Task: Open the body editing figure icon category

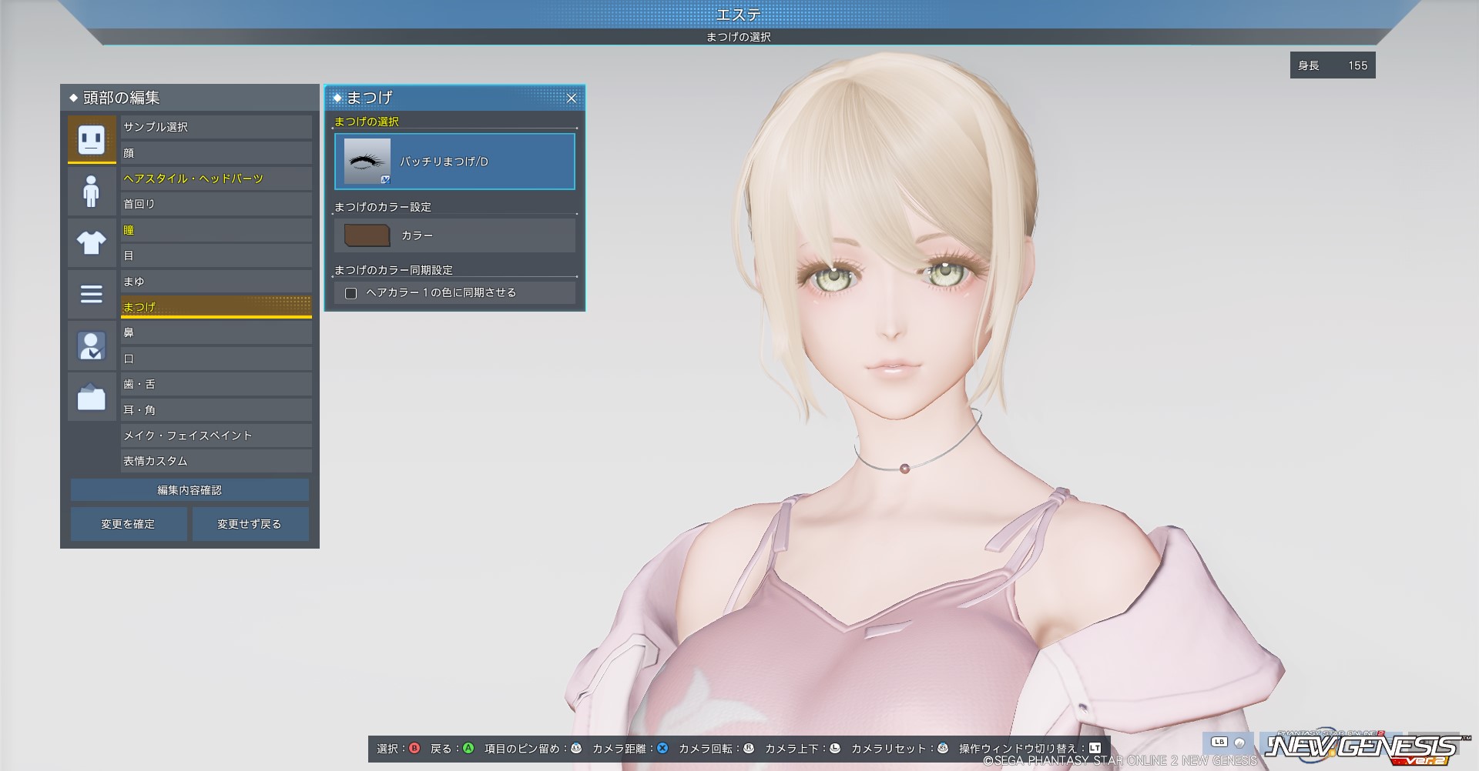Action: coord(92,191)
